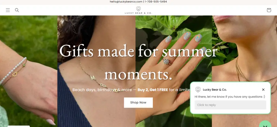Focus the Click to reply field

coord(230,105)
